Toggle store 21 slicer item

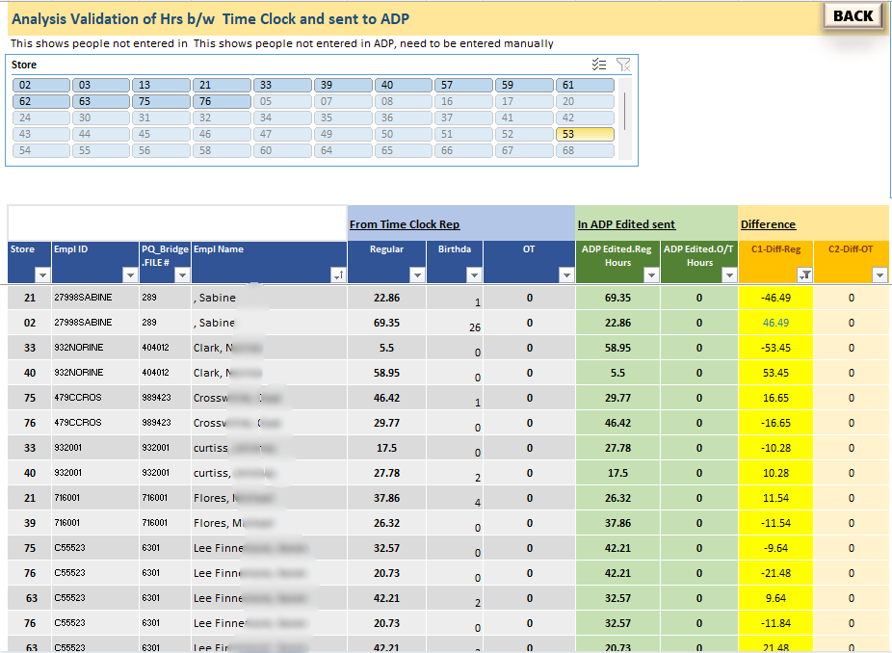222,86
